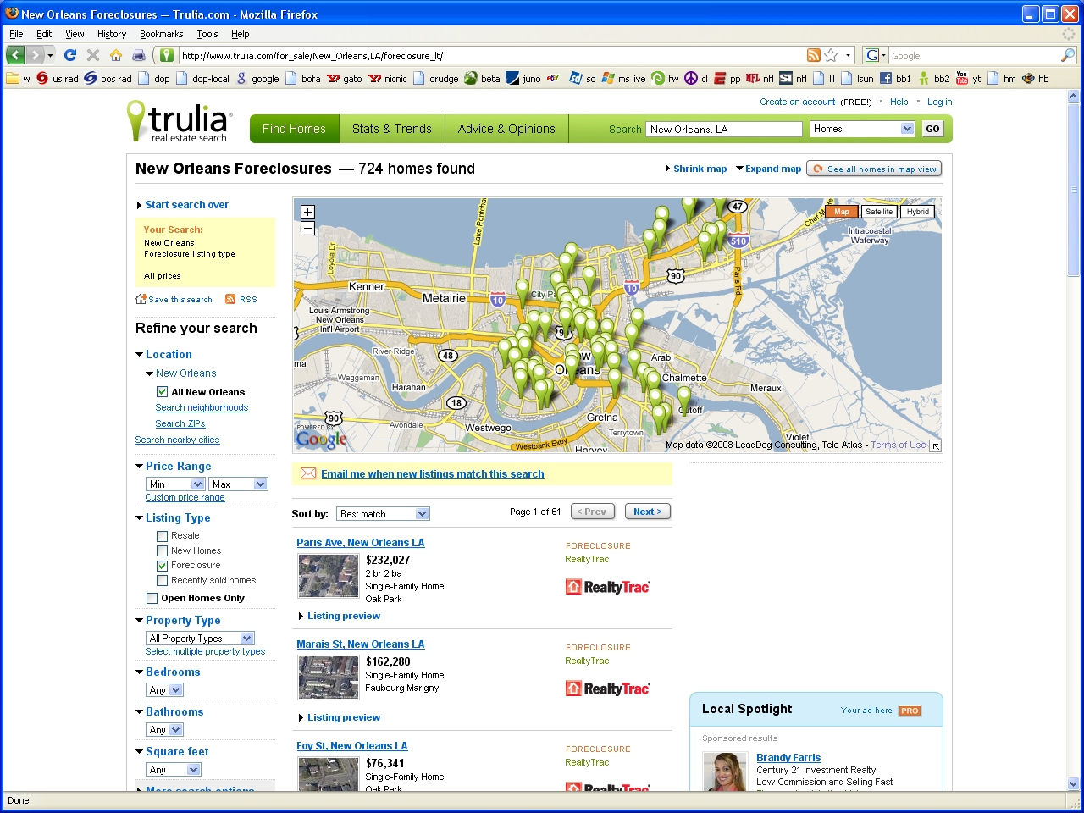
Task: Check the New Homes listing type
Action: tap(162, 550)
